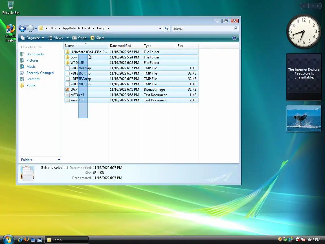Select the wmsetup text document icon
Screen dimensions: 325x244
click(x=68, y=101)
